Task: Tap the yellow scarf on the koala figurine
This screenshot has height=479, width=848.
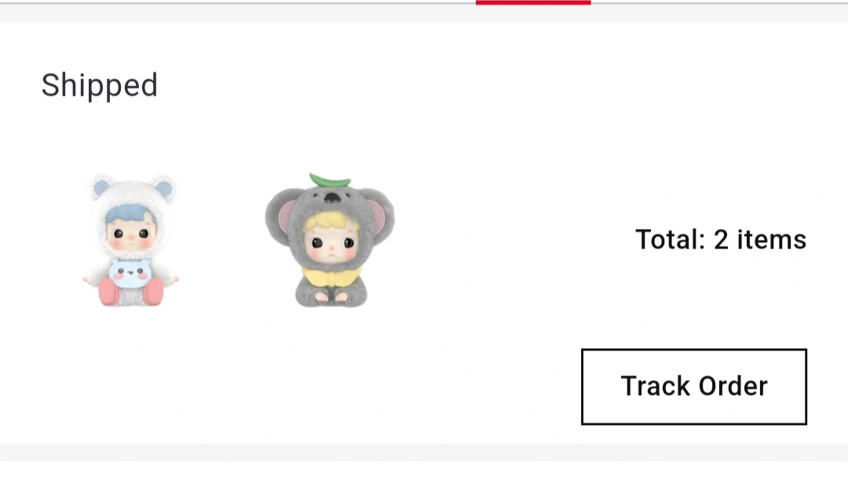Action: coord(331,277)
